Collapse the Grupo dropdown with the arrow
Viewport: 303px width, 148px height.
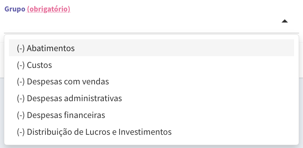pyautogui.click(x=285, y=21)
